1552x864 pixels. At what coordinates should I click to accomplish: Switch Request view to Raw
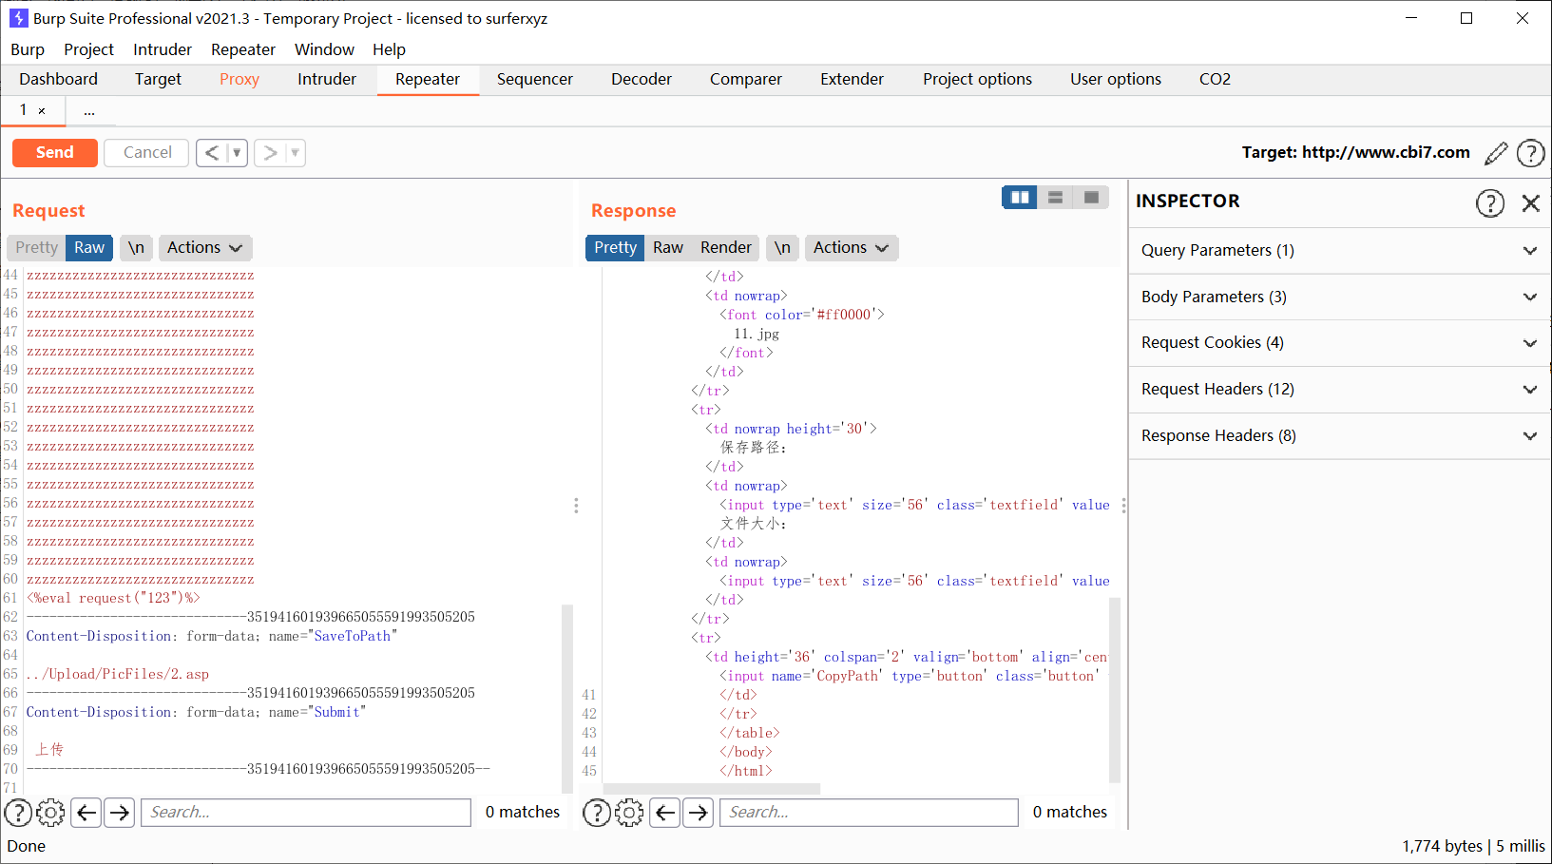pos(89,248)
